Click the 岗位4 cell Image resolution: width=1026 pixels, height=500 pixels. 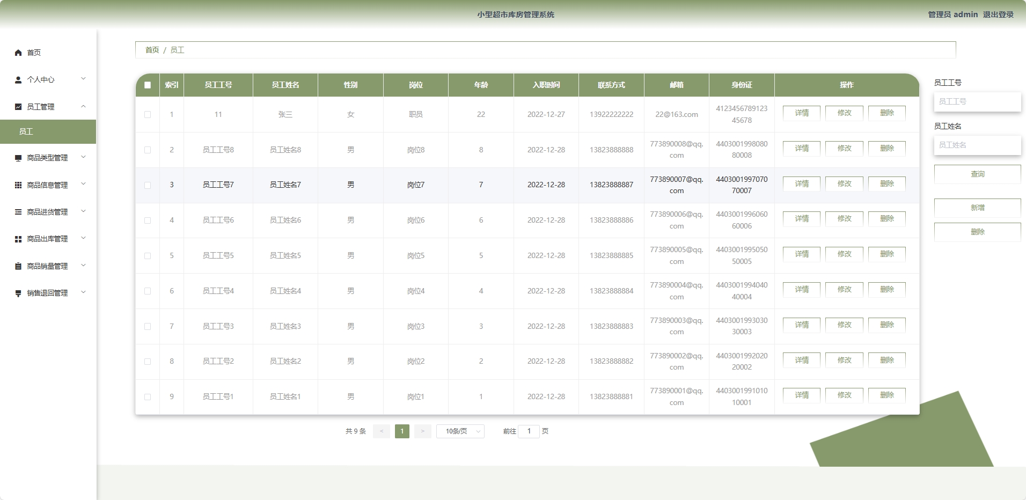point(416,291)
